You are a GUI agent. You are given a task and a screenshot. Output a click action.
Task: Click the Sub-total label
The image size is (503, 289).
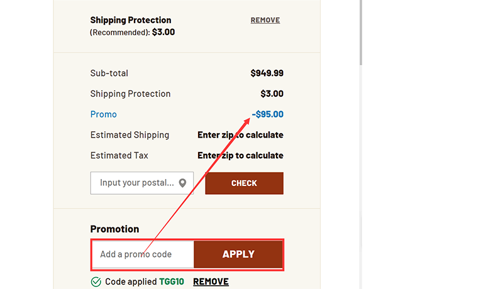coord(109,74)
